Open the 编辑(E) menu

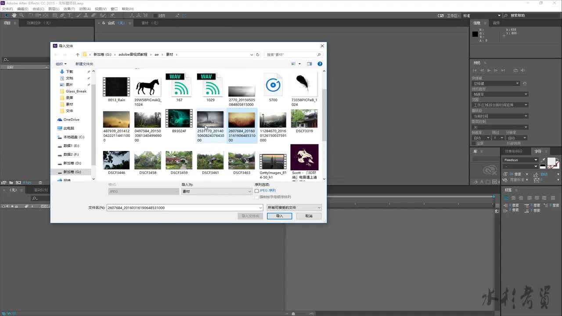click(x=22, y=9)
